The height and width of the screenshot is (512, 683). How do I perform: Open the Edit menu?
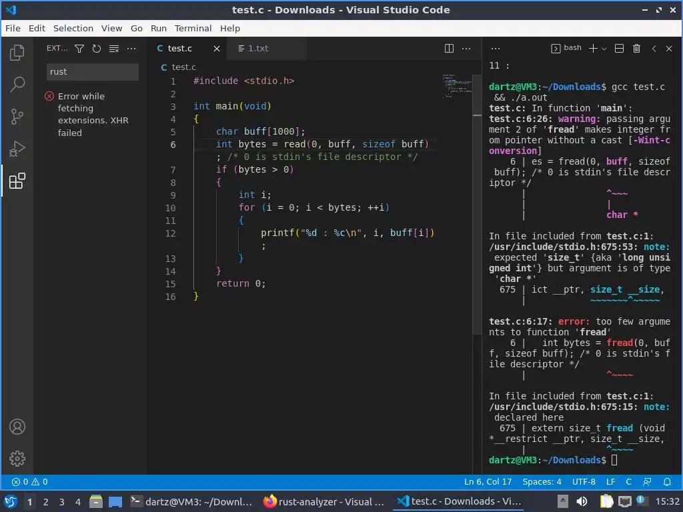pyautogui.click(x=37, y=28)
